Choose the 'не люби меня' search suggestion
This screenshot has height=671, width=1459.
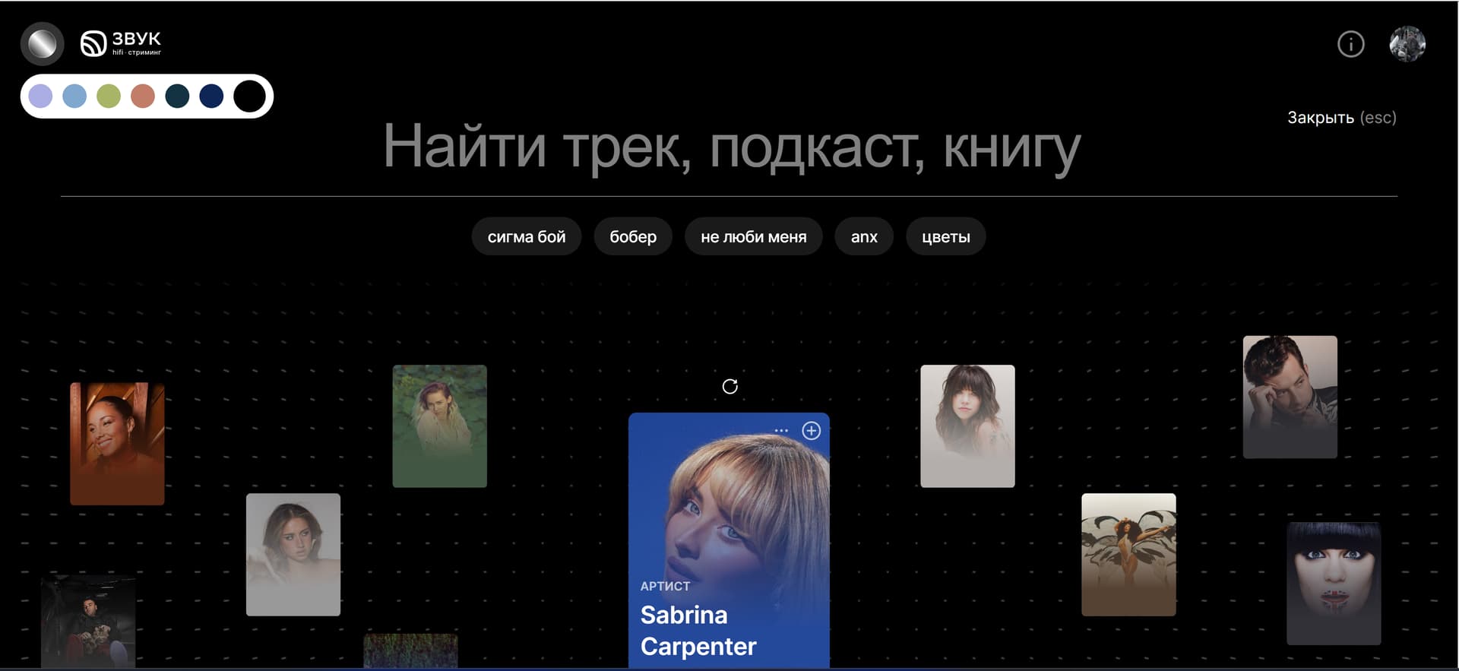pyautogui.click(x=754, y=236)
